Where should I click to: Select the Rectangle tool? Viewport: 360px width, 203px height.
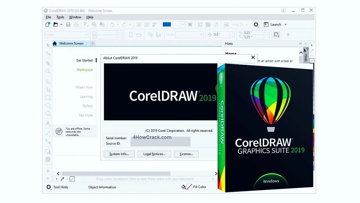point(48,97)
